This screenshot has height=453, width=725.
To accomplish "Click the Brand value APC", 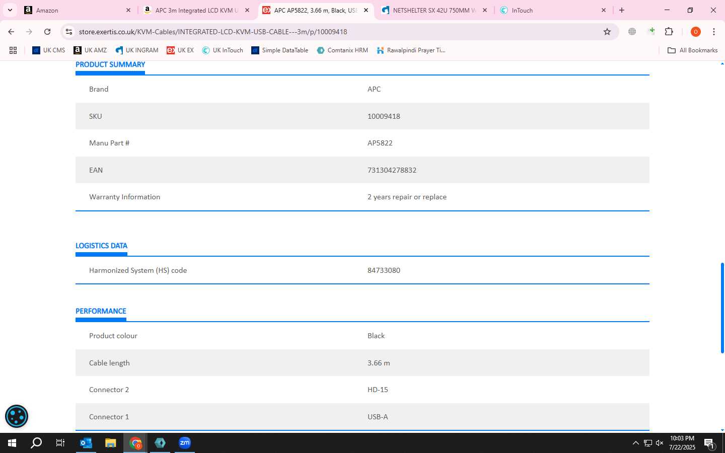I will click(374, 89).
